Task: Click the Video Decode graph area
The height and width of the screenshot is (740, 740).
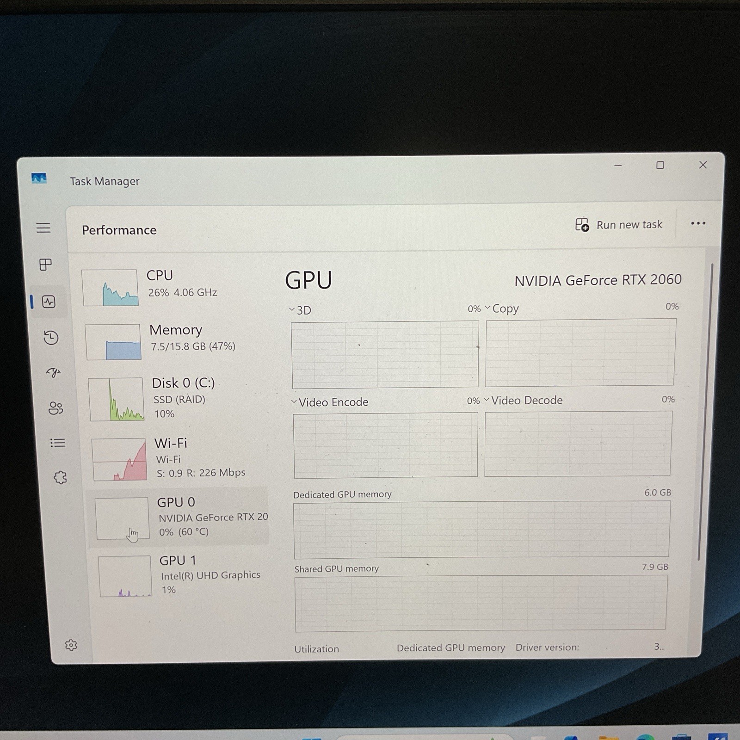Action: (x=578, y=444)
